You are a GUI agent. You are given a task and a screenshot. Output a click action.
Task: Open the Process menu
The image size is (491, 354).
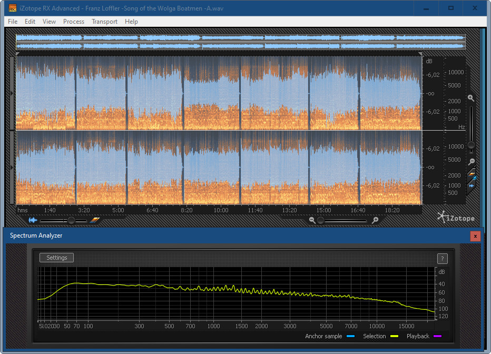[x=74, y=22]
